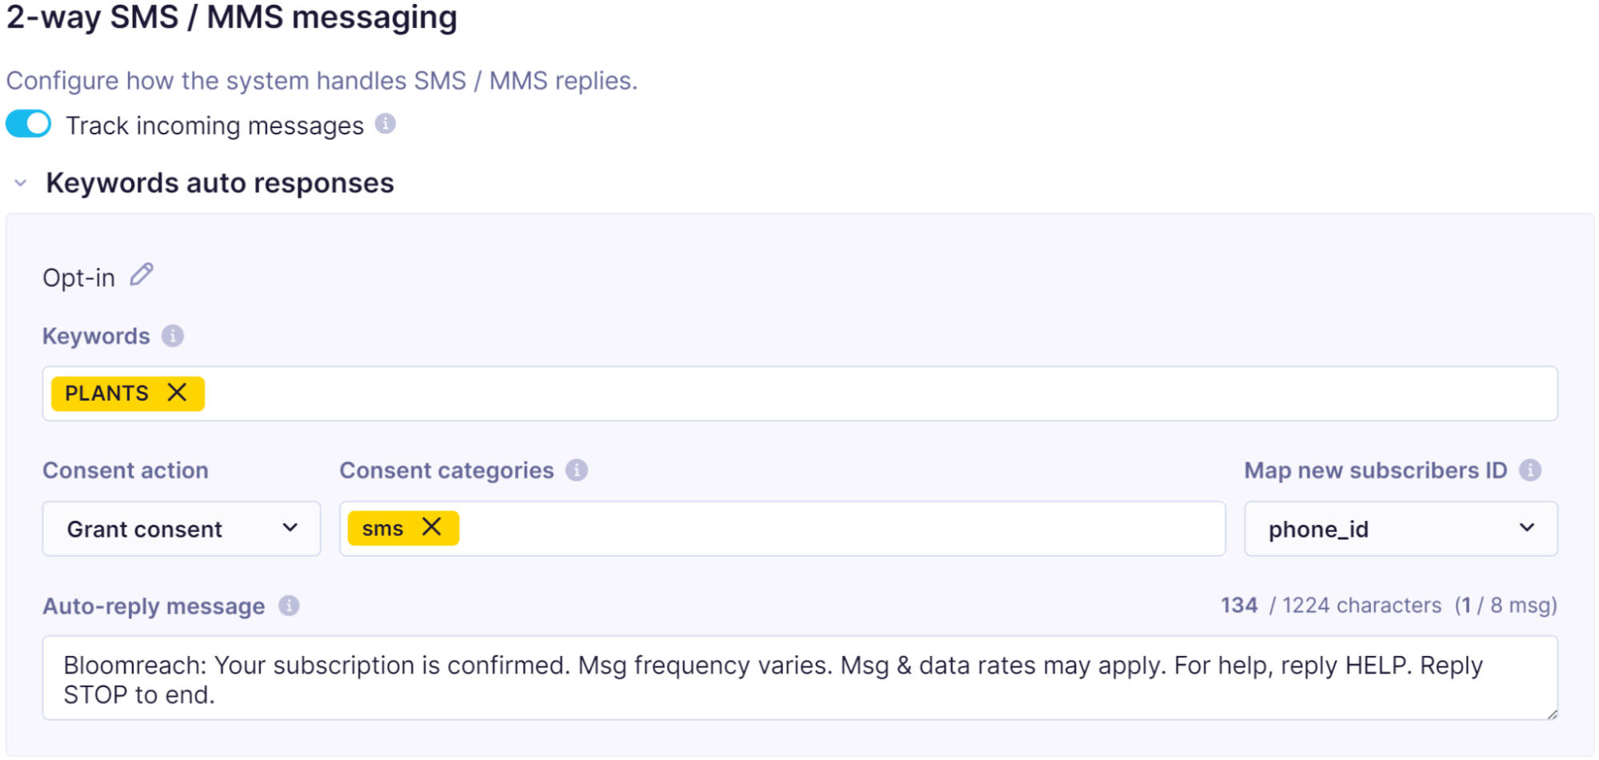1599x760 pixels.
Task: Disable Track incoming messages toggle
Action: (x=29, y=124)
